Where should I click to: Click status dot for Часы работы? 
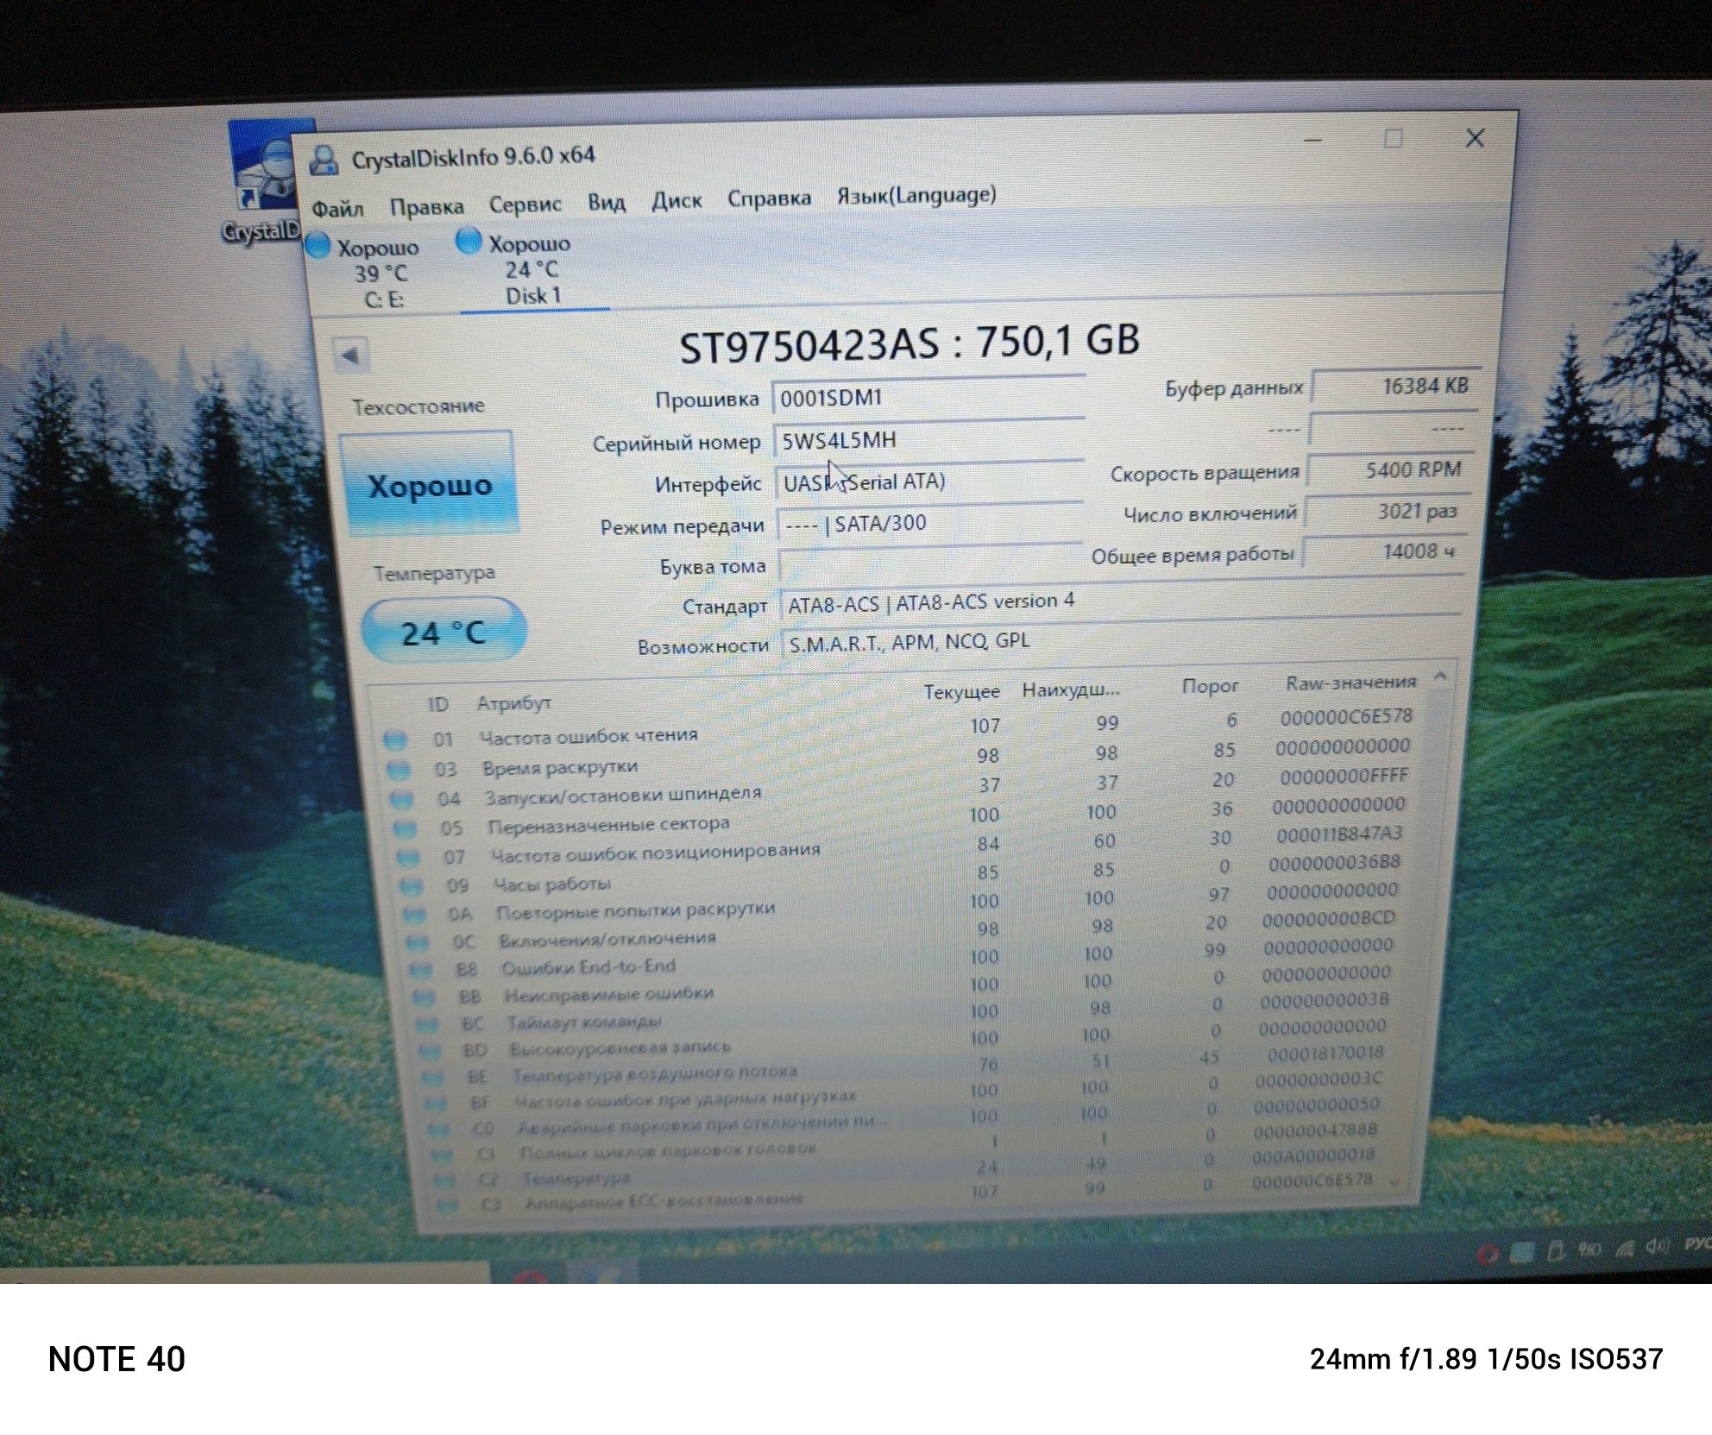pos(412,886)
